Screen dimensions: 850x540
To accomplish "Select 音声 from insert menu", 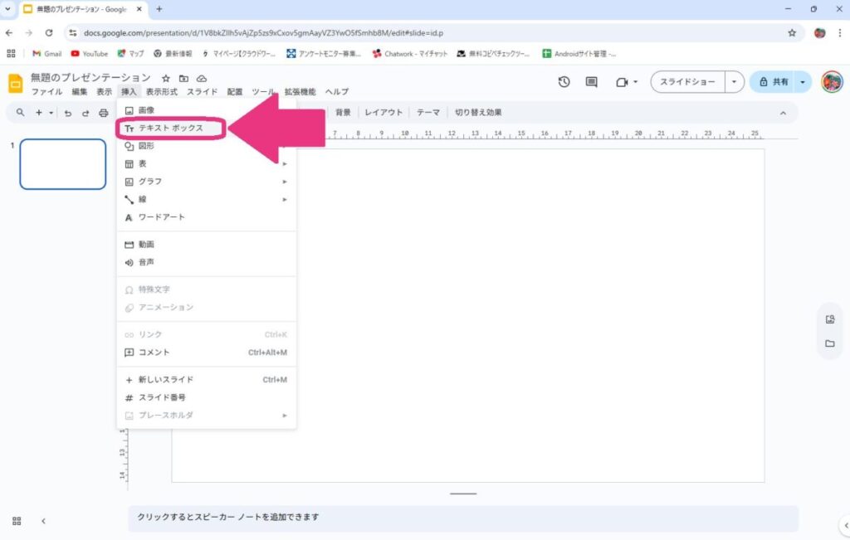I will (x=206, y=262).
